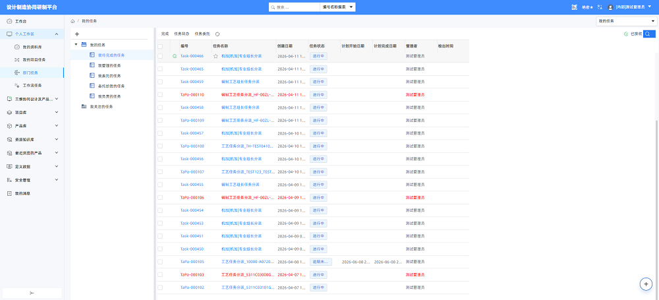
Task: Select 部门任务 in the sidebar
Action: [x=32, y=73]
